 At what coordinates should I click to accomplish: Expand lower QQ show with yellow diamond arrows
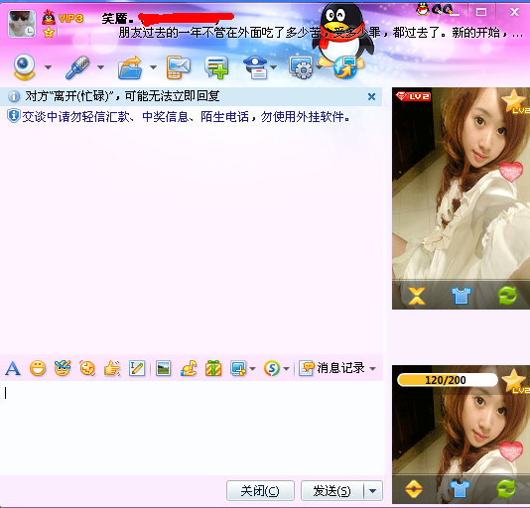[414, 489]
